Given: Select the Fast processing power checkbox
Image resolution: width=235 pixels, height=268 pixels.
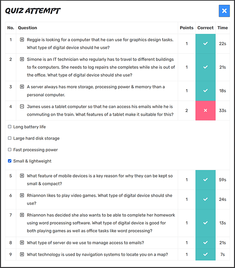Looking at the screenshot, I should coord(10,150).
